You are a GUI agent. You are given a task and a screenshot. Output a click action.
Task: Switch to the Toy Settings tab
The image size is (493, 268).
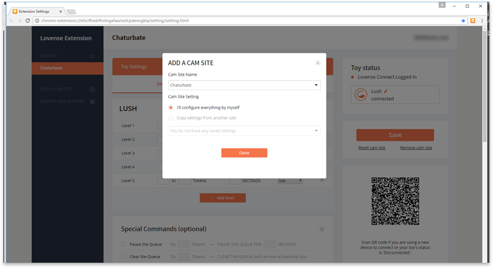tap(134, 66)
